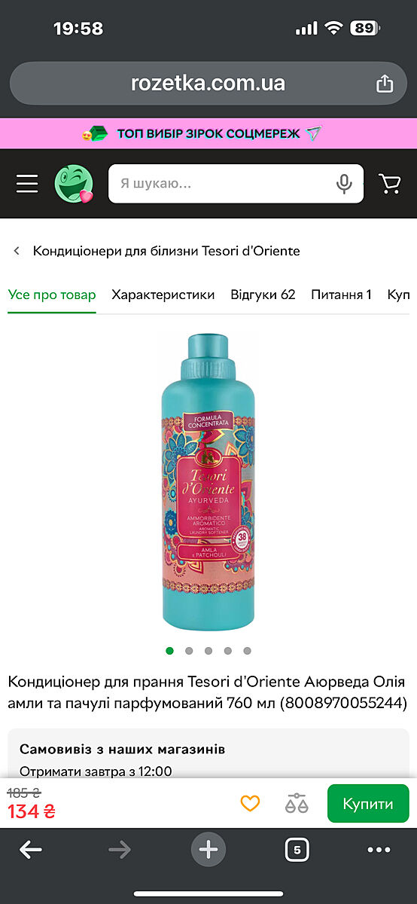This screenshot has width=417, height=904.
Task: Tap the share icon in address bar
Action: click(385, 83)
